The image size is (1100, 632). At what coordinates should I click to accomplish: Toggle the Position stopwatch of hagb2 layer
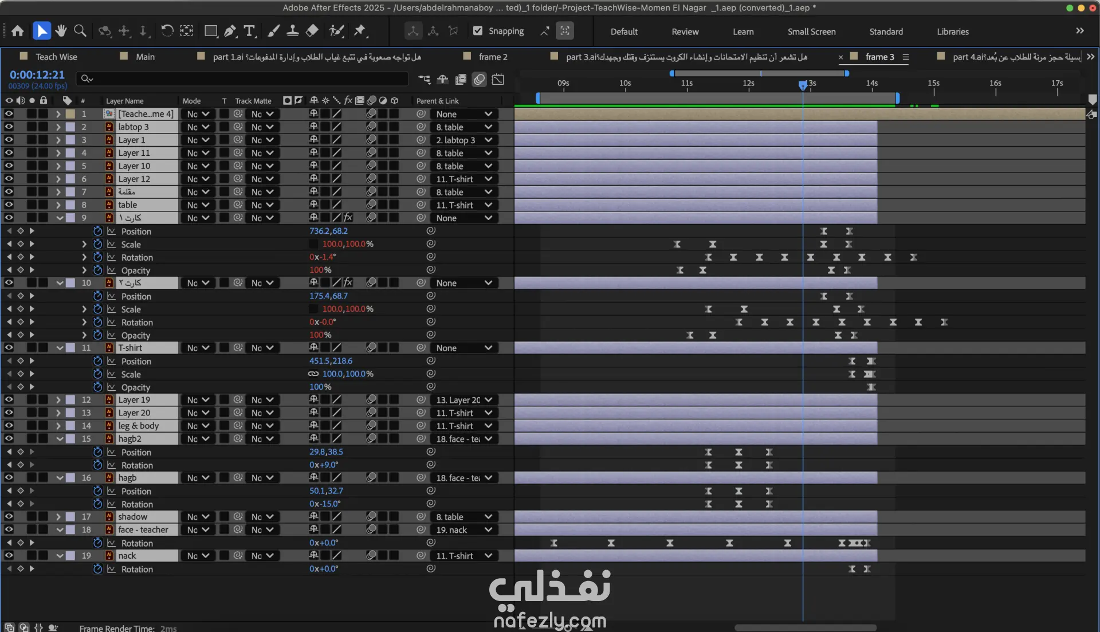pos(97,452)
